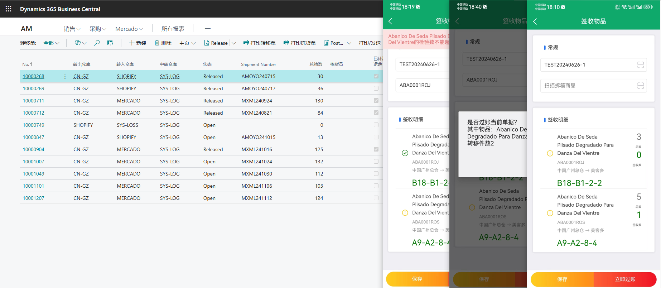Tap scan icon in TEST20240626-1 field
The height and width of the screenshot is (288, 661).
click(640, 65)
